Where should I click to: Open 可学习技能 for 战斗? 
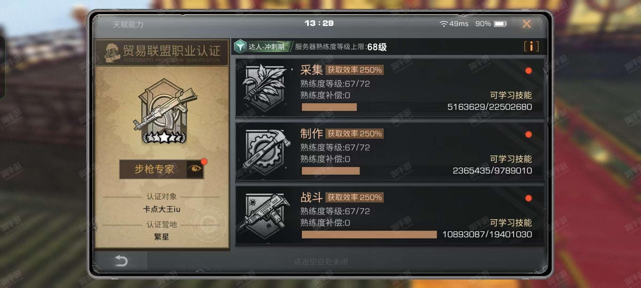point(511,223)
